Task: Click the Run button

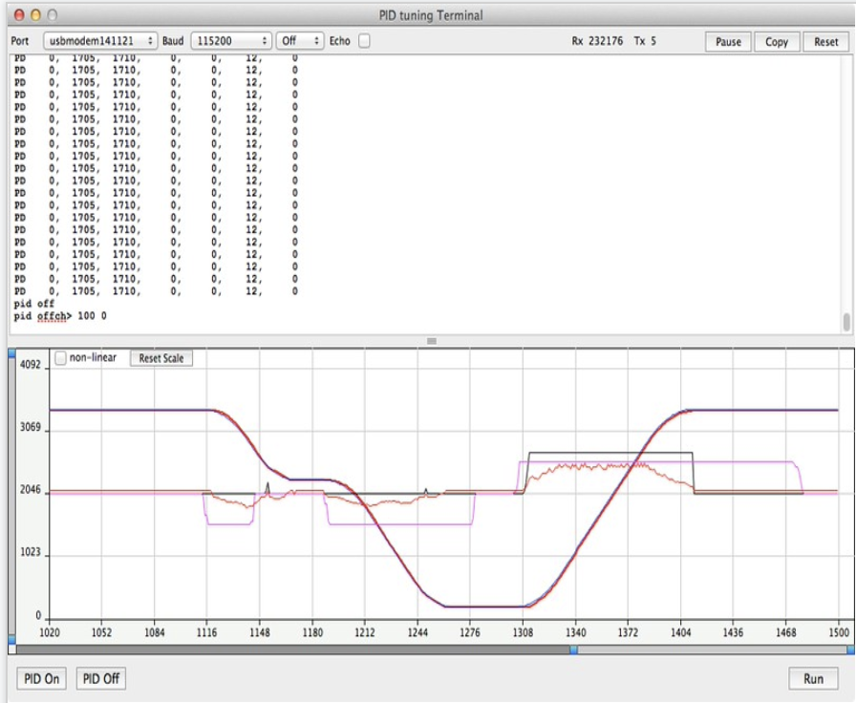Action: tap(813, 678)
